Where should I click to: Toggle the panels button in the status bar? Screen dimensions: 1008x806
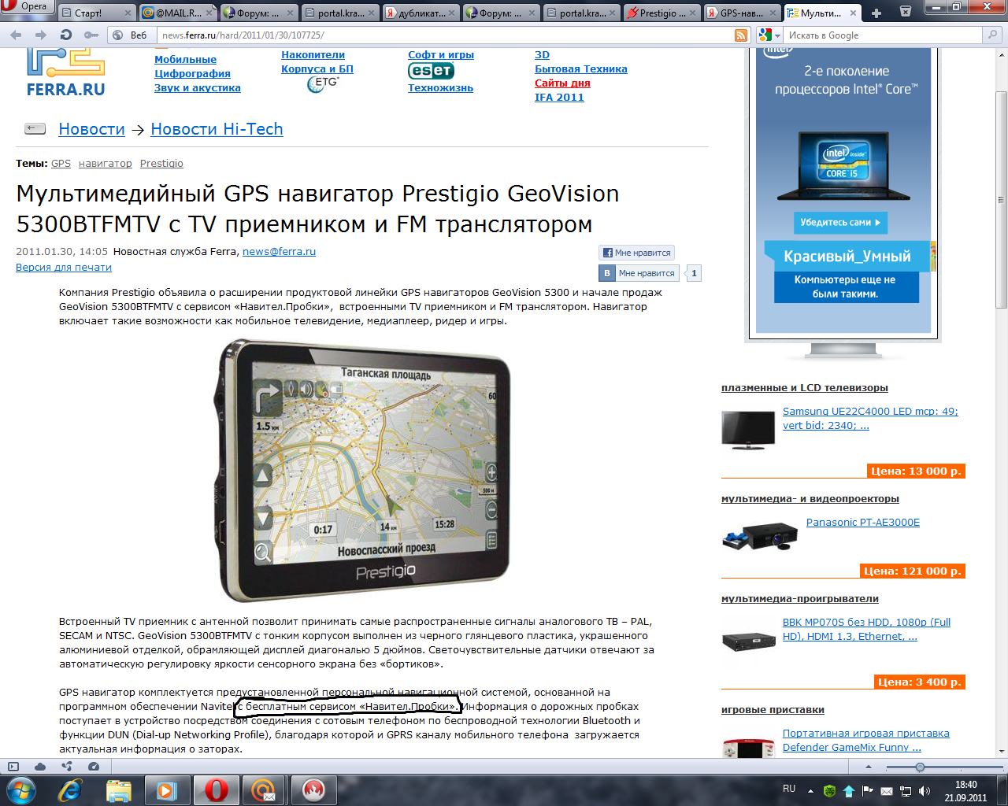click(x=13, y=766)
